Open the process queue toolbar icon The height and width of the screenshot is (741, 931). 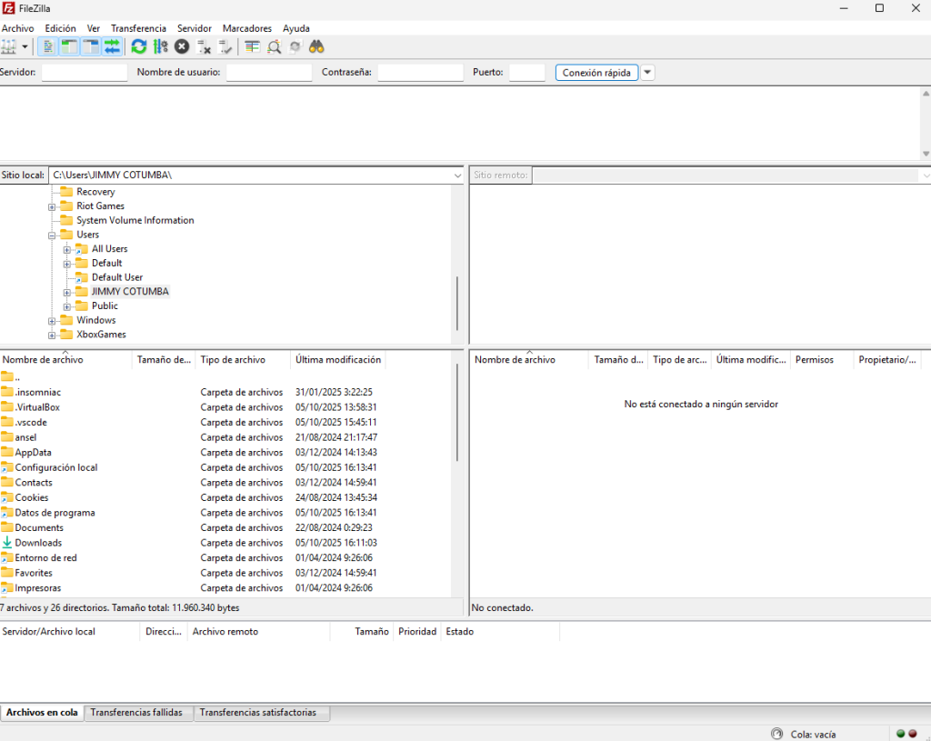pos(160,46)
